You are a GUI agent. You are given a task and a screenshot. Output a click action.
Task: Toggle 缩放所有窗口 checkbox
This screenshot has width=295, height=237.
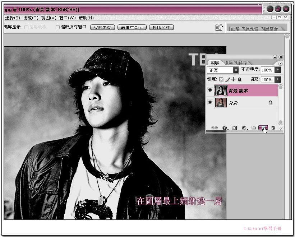[57, 27]
